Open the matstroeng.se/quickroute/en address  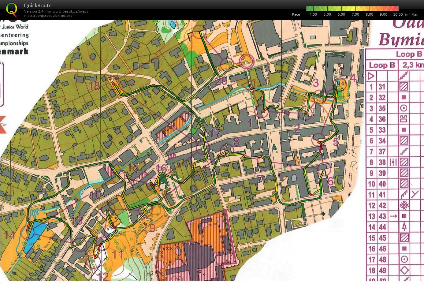coord(49,16)
